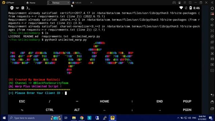215x121 pixels.
Task: Open Google Chrome from the taskbar
Action: pos(82,118)
